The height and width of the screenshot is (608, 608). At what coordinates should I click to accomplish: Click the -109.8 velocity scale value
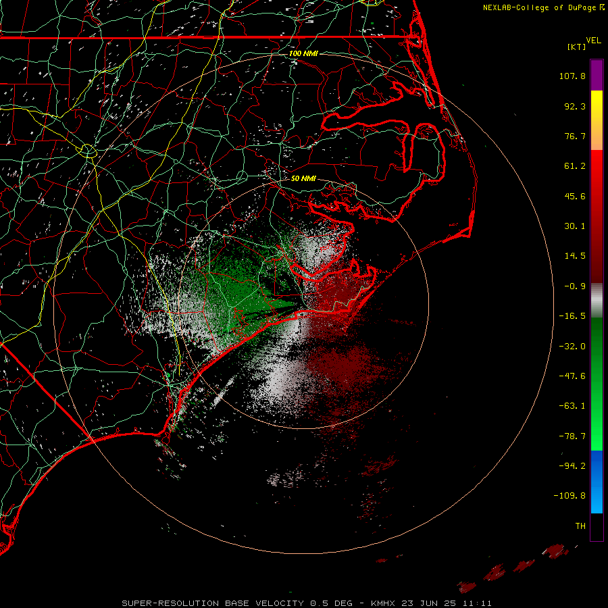point(569,496)
